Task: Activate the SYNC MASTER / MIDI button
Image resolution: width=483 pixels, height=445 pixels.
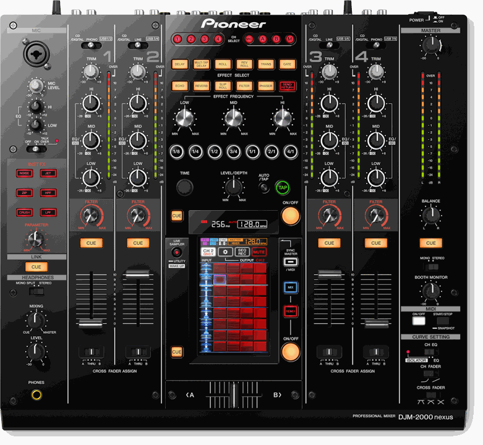Action: [x=291, y=262]
